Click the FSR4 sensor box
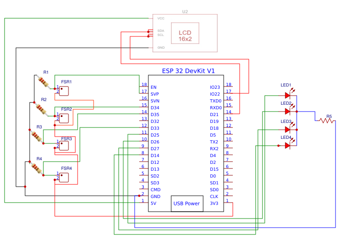This screenshot has height=239, width=341. (64, 178)
